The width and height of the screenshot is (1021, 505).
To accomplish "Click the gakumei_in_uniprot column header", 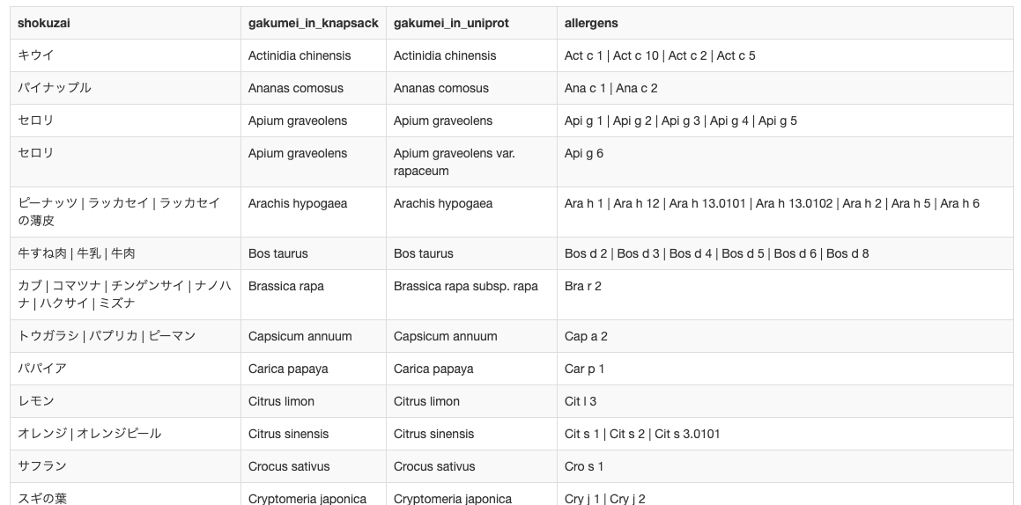I will click(451, 23).
